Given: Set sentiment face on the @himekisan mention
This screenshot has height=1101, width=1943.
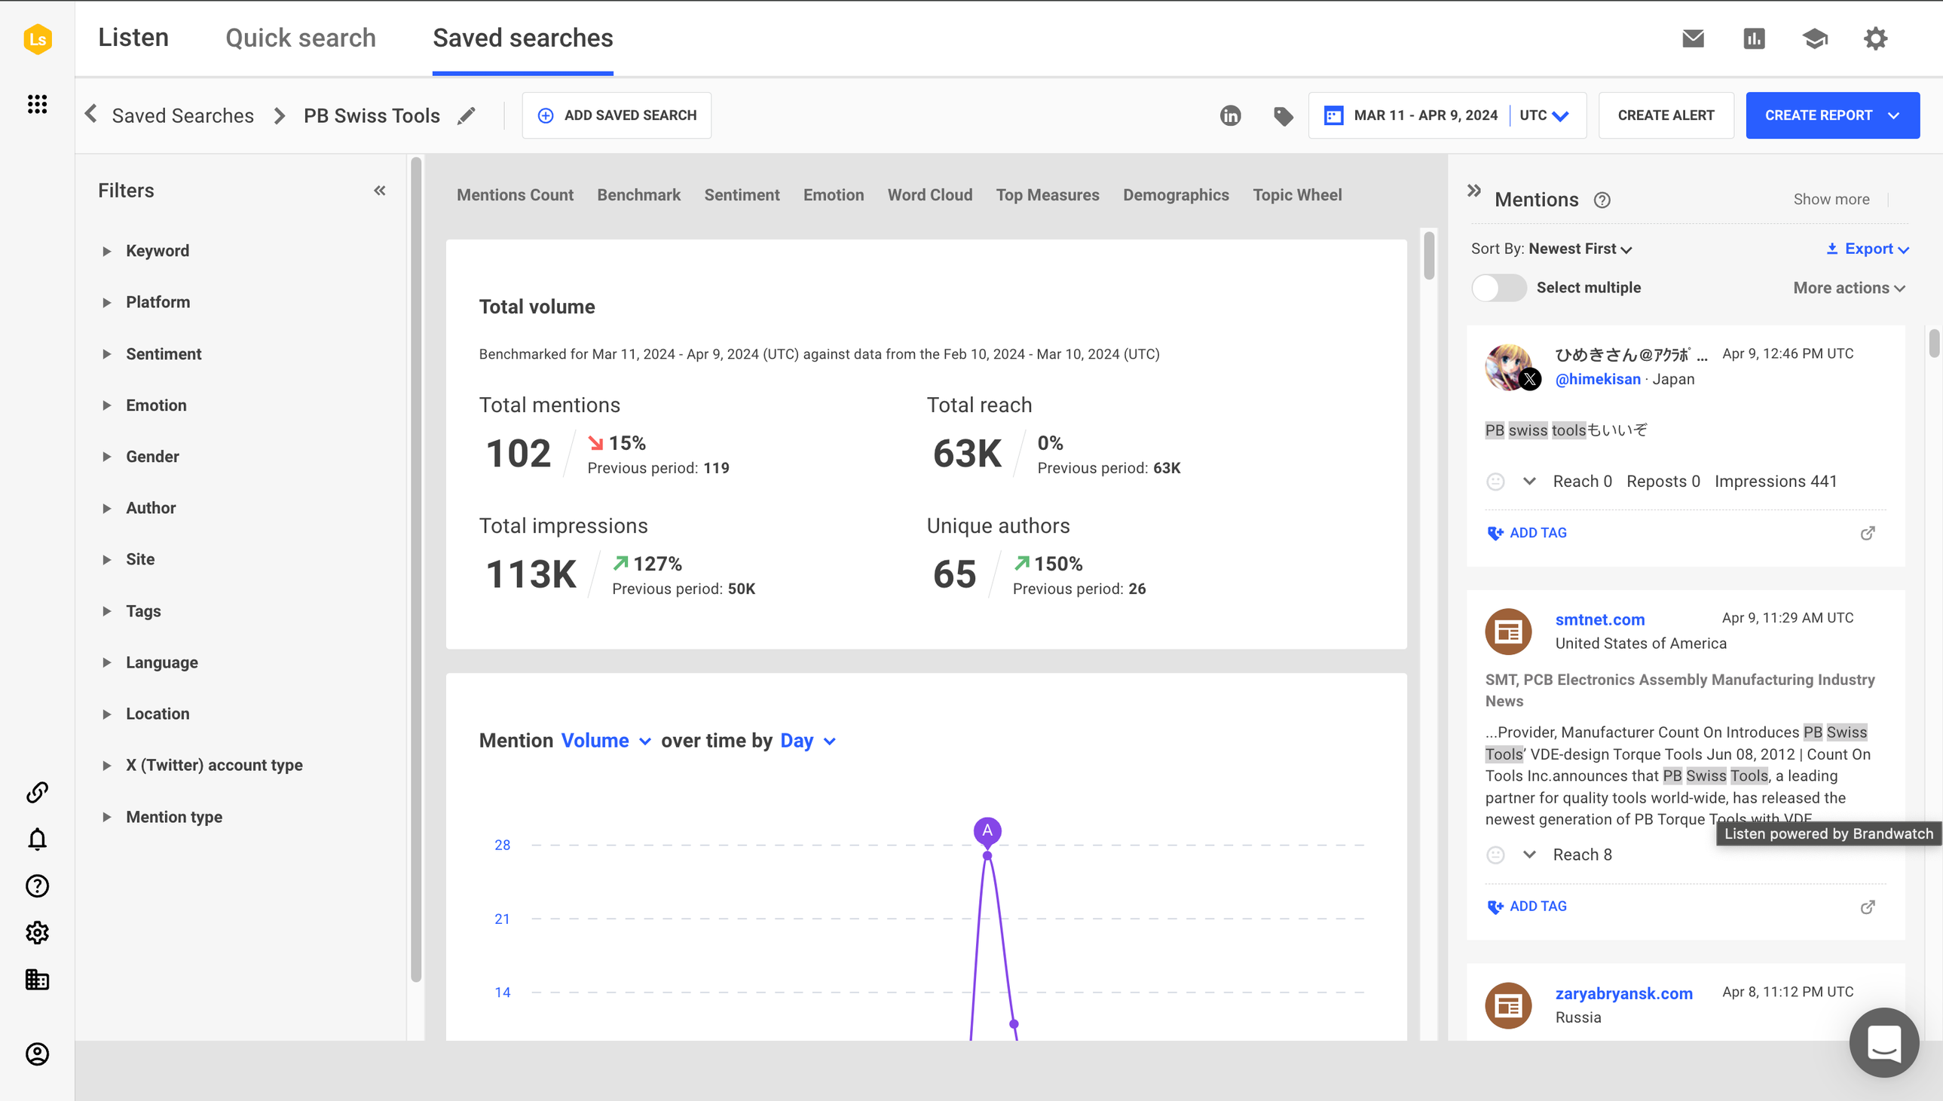Looking at the screenshot, I should [x=1495, y=482].
